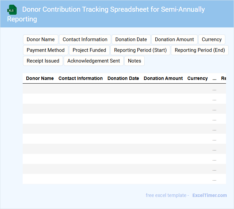The height and width of the screenshot is (209, 234).
Task: Select the Donor Name tag
Action: pyautogui.click(x=41, y=39)
